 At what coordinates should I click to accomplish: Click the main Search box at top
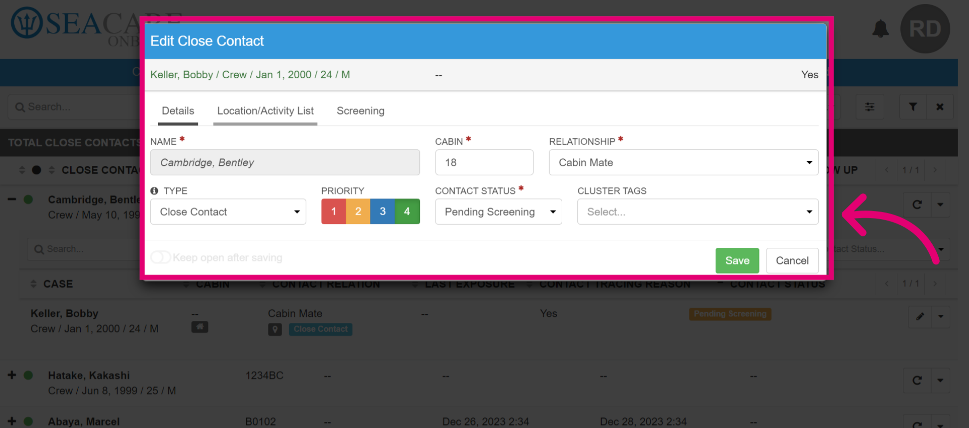75,107
